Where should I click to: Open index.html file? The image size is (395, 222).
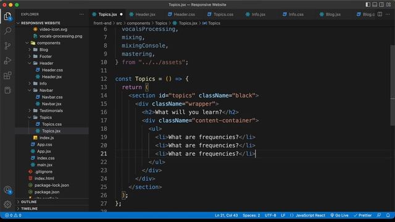[44, 178]
